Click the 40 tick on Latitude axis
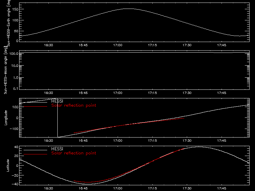The width and height of the screenshot is (255, 191). (x=17, y=147)
